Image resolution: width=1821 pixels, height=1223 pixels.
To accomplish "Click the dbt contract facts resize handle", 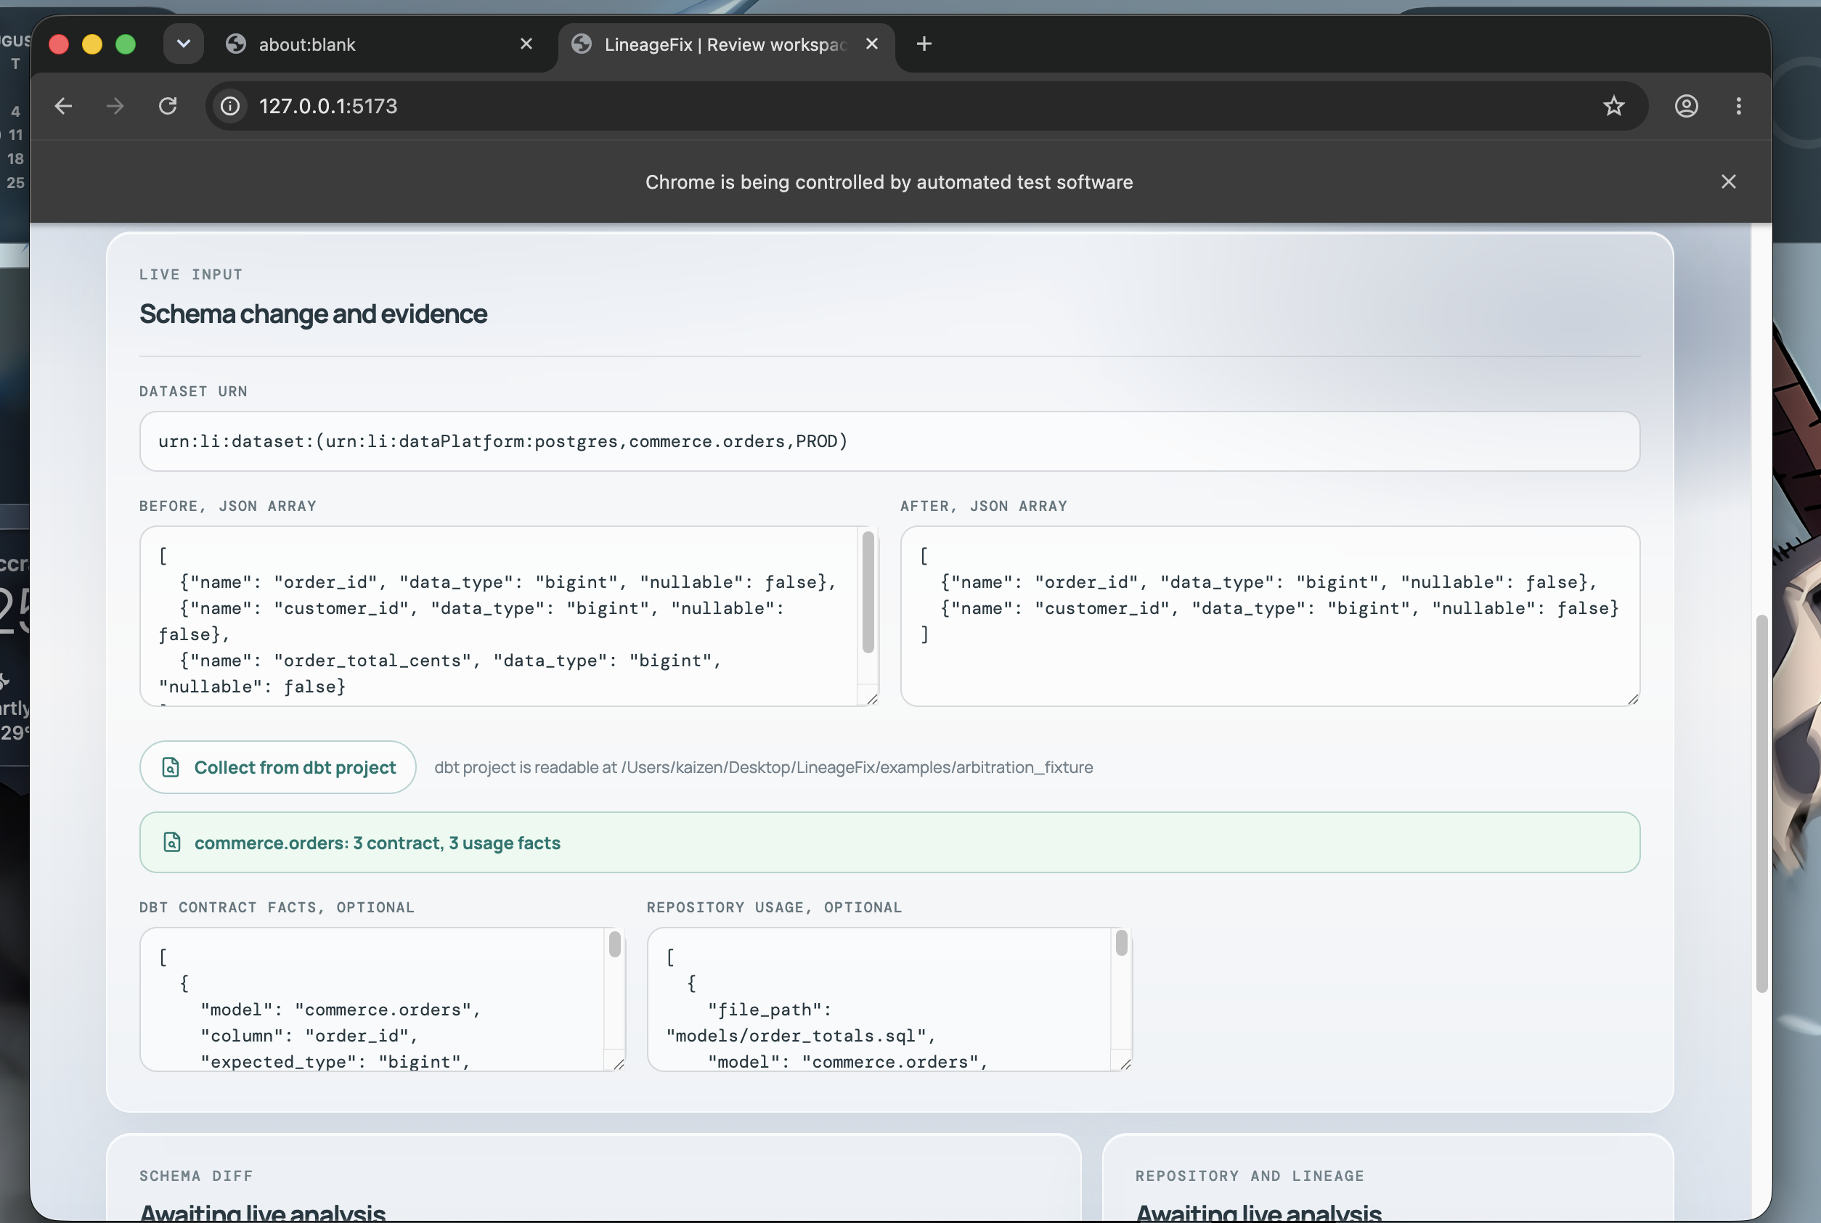I will click(618, 1064).
